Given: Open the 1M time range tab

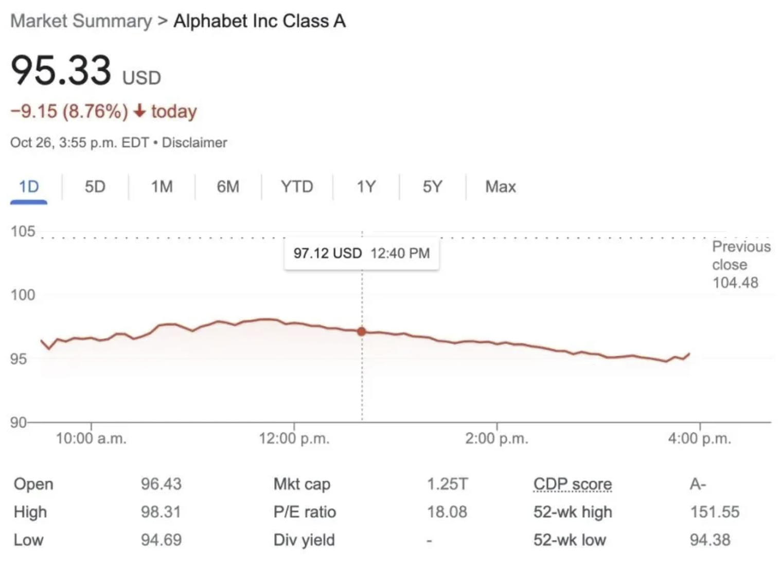Looking at the screenshot, I should (162, 187).
